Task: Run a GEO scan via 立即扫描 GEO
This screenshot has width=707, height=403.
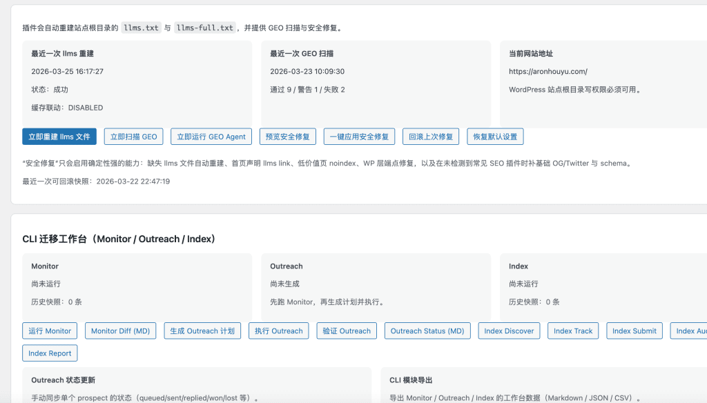Action: pyautogui.click(x=133, y=136)
